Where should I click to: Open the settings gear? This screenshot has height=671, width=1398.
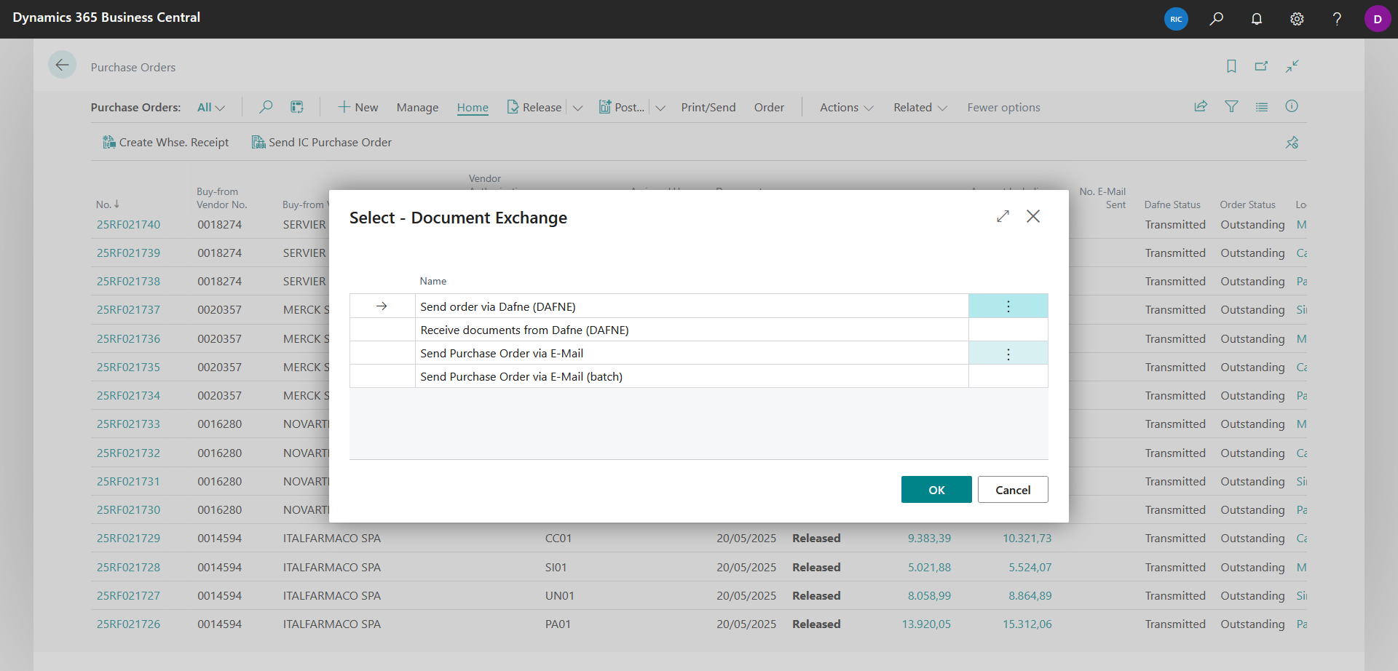click(x=1297, y=19)
